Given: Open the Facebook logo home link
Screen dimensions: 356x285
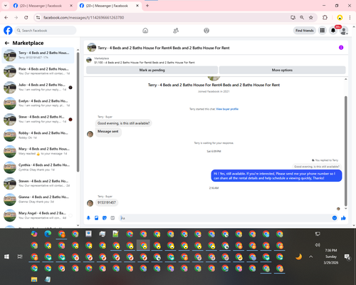Looking at the screenshot, I should 8,31.
